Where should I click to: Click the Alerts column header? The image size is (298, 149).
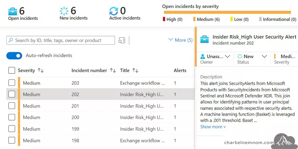click(x=180, y=71)
